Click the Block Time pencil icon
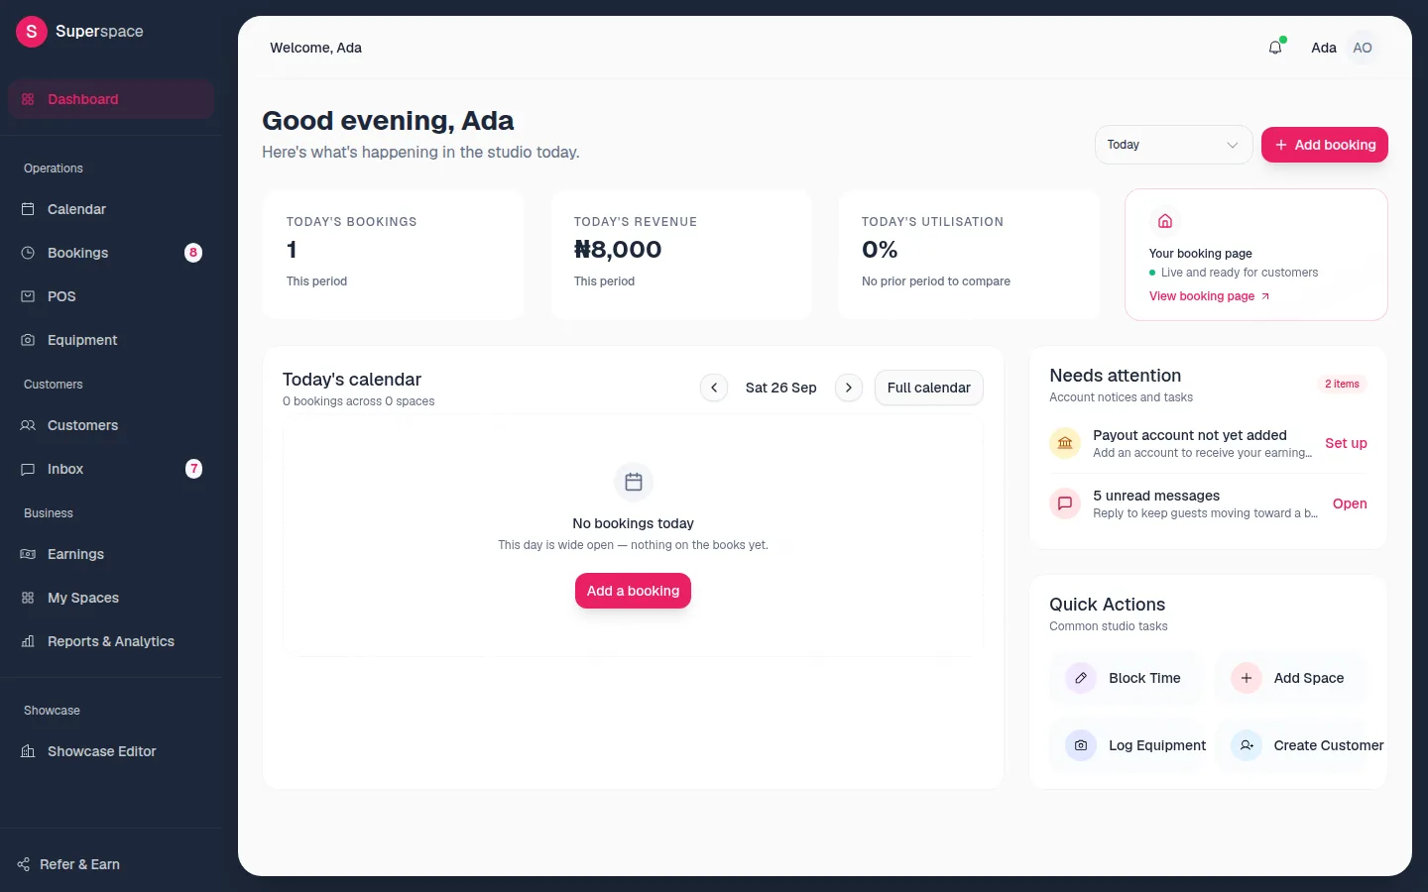1428x892 pixels. (x=1081, y=678)
